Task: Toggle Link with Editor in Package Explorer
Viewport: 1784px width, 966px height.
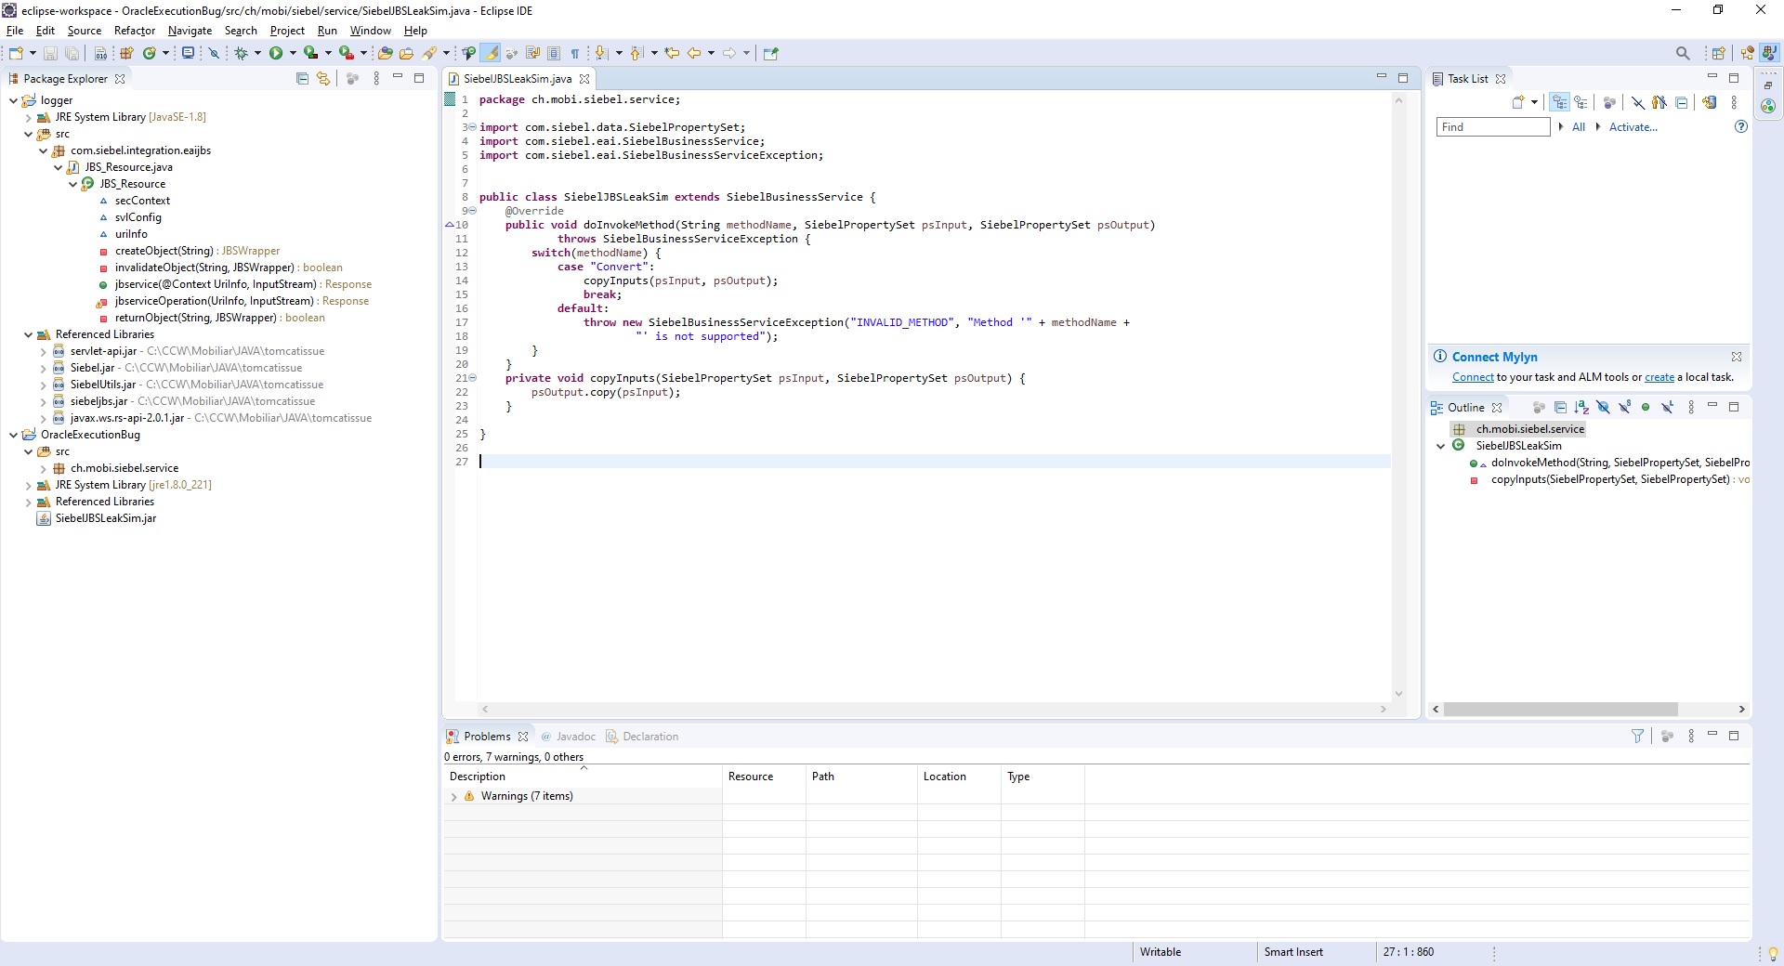Action: [x=323, y=79]
